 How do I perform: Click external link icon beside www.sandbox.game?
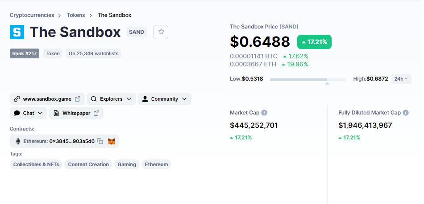pos(78,99)
